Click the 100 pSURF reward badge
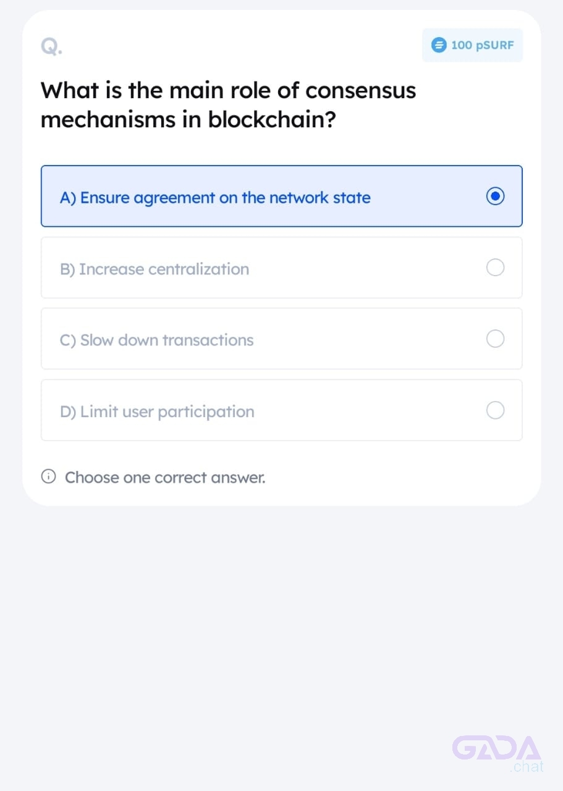Viewport: 563px width, 791px height. coord(473,45)
